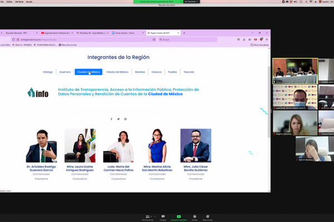The height and width of the screenshot is (222, 334).
Task: Select the Oaxaca region tab
Action: coord(156,72)
